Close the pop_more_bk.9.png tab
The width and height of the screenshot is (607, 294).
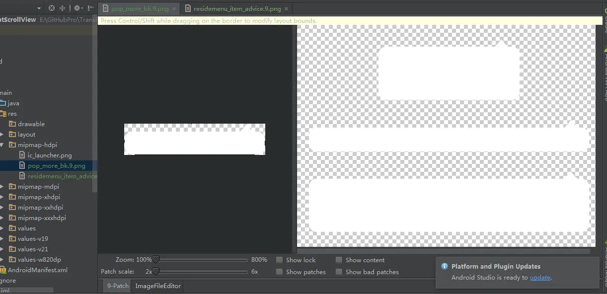[174, 9]
